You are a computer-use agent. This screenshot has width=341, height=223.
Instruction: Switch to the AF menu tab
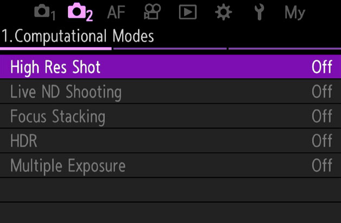click(116, 12)
